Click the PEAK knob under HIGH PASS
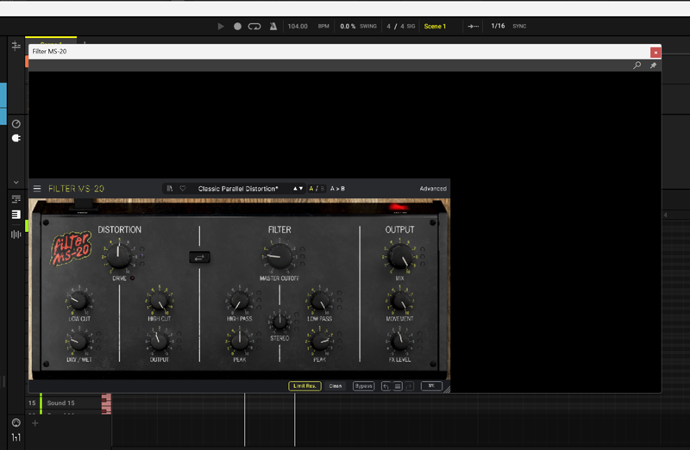Screen dimensions: 690x450 240,341
